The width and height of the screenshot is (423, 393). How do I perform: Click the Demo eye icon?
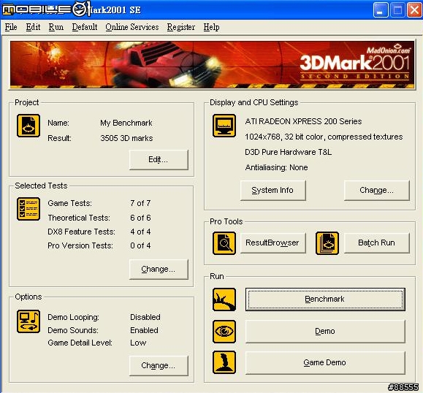tap(224, 332)
